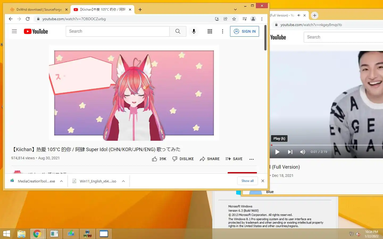Click SHARE under the video

[x=210, y=159]
